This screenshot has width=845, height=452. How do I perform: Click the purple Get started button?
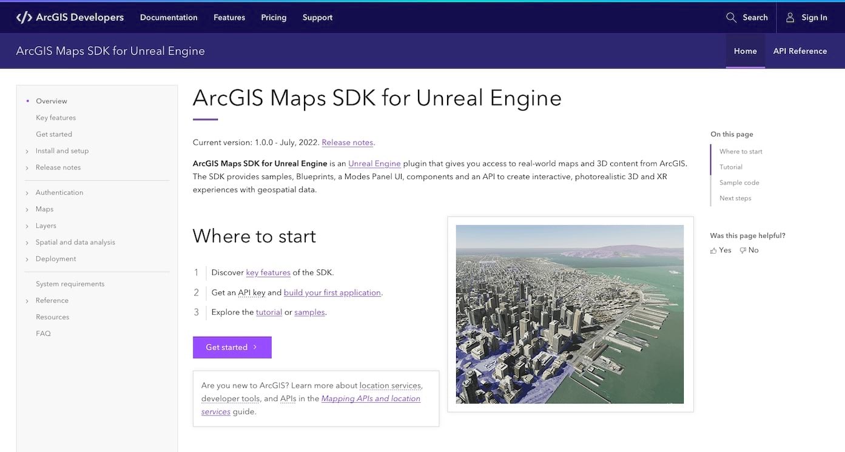click(x=232, y=347)
